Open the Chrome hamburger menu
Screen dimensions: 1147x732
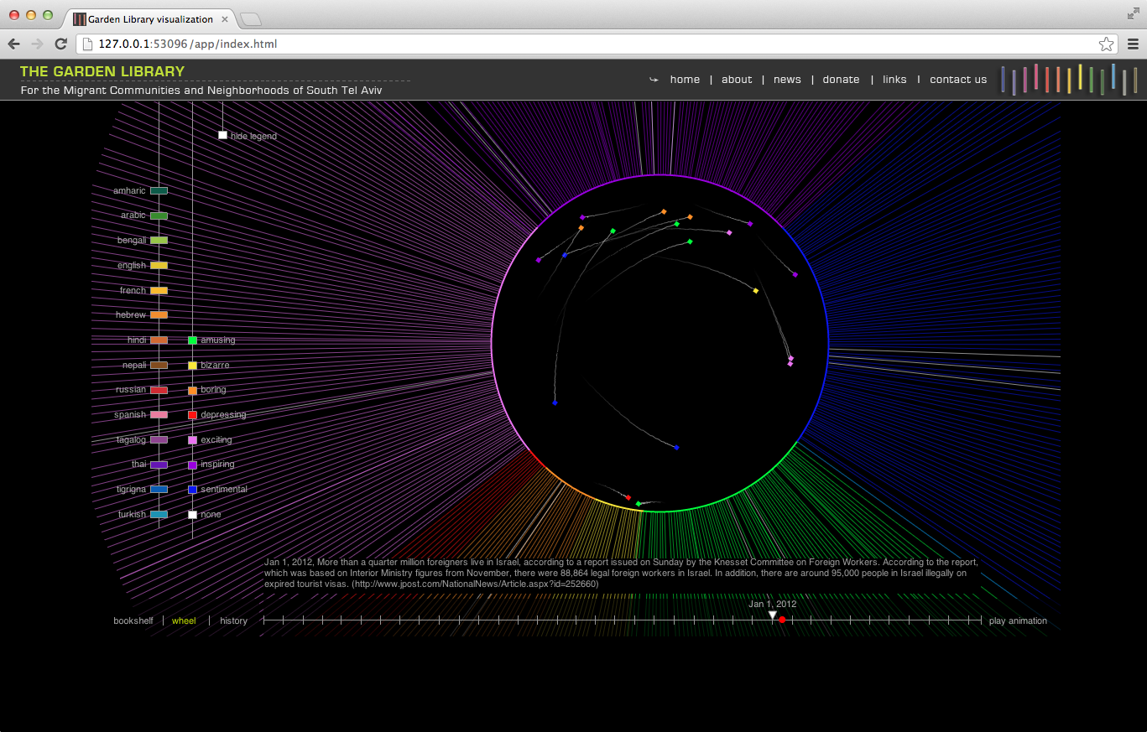[x=1133, y=44]
